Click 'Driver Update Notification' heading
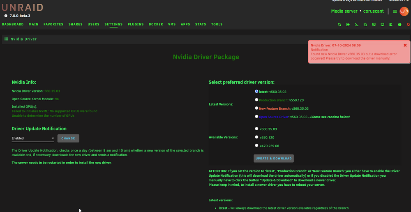 pos(39,129)
